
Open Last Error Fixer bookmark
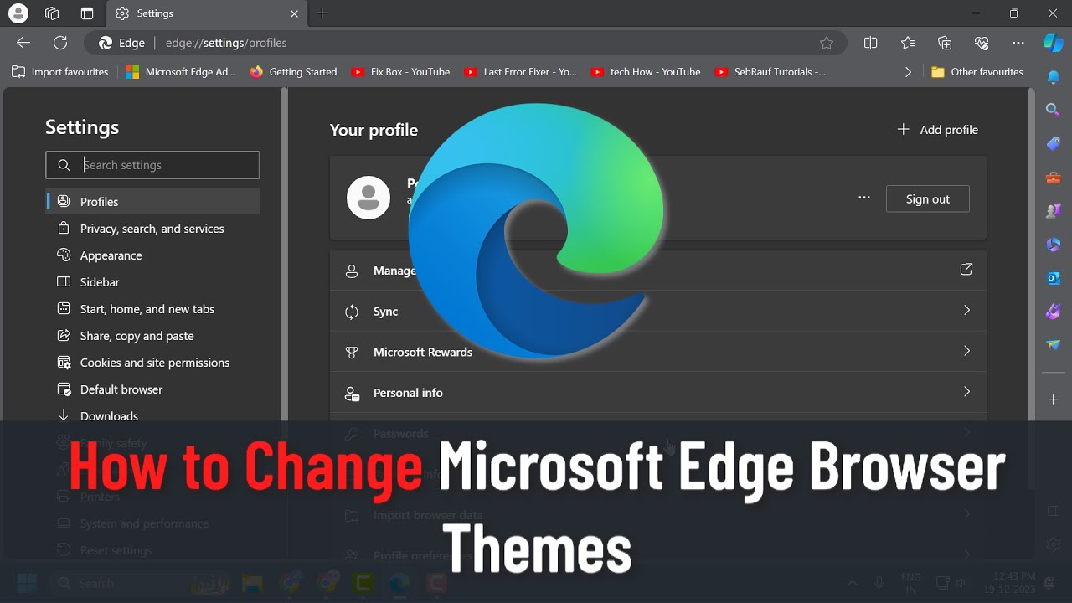coord(520,72)
